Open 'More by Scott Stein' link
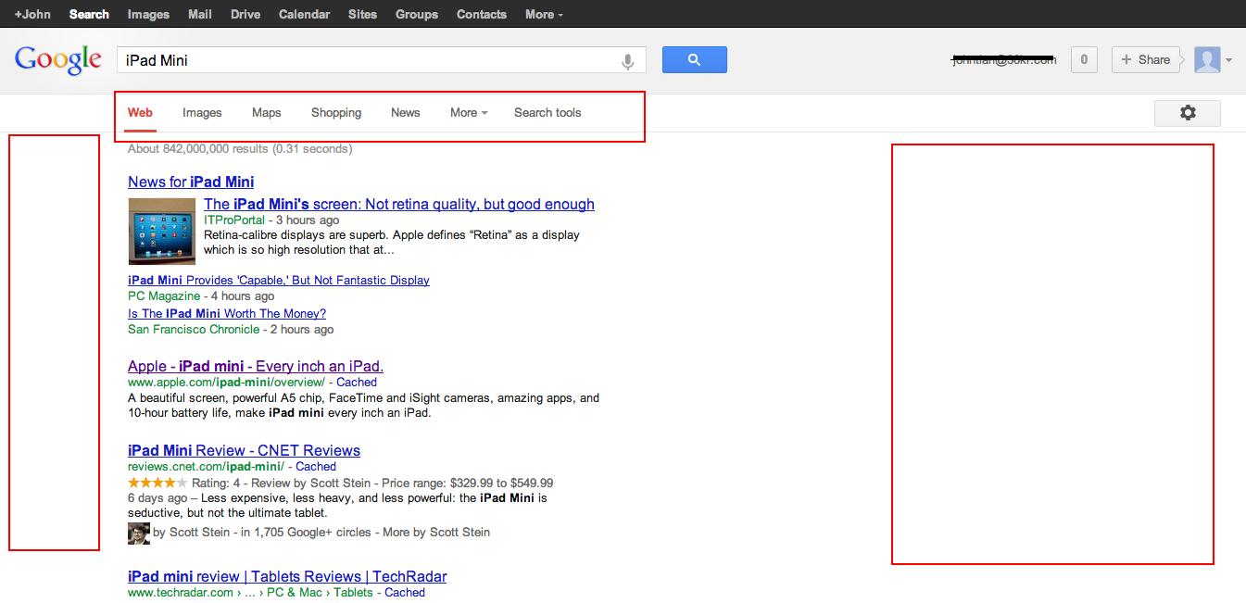This screenshot has height=603, width=1246. tap(436, 533)
